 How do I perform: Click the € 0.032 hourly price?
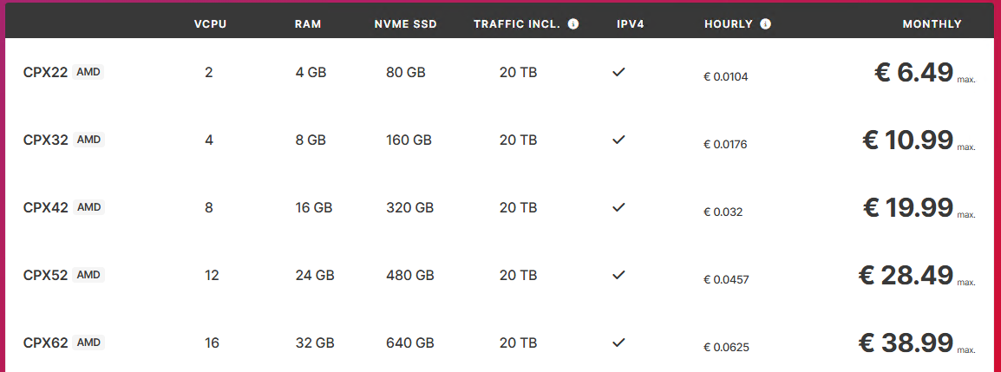[723, 212]
